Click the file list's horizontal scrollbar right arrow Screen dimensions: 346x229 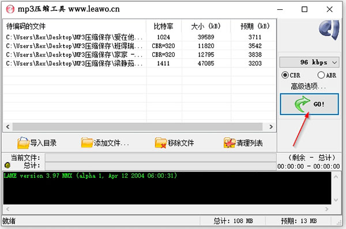pyautogui.click(x=271, y=127)
